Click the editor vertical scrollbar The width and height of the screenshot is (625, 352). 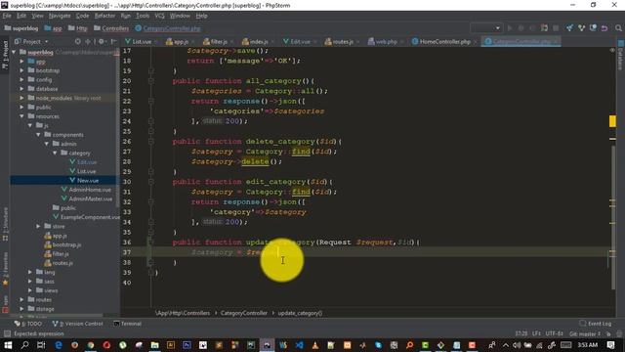[x=612, y=217]
